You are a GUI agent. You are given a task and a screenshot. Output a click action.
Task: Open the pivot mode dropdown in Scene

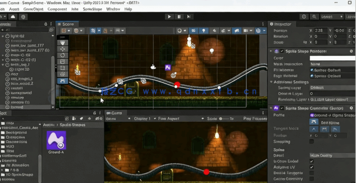[x=66, y=31]
